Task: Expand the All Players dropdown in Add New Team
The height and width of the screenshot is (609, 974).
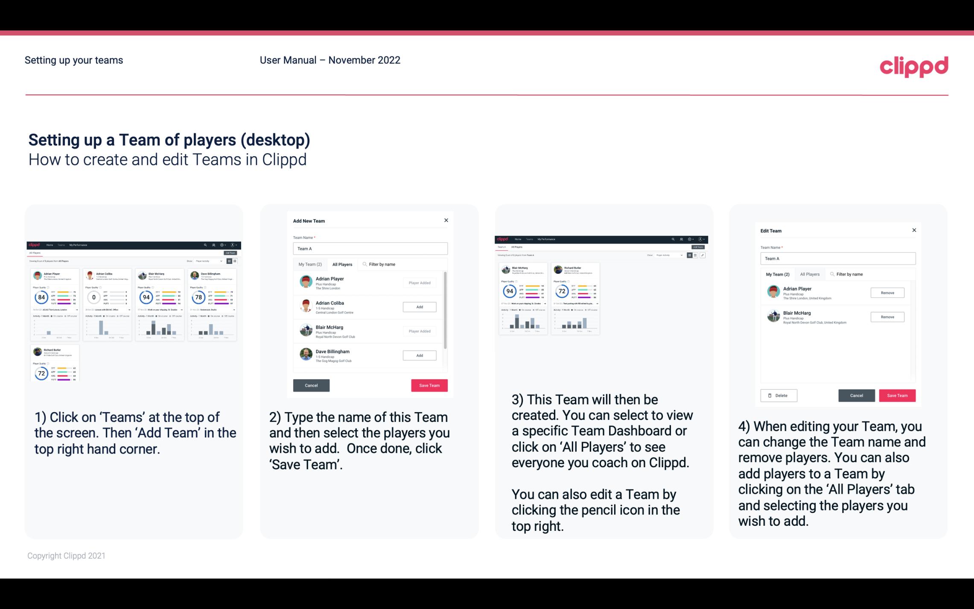Action: (x=342, y=264)
